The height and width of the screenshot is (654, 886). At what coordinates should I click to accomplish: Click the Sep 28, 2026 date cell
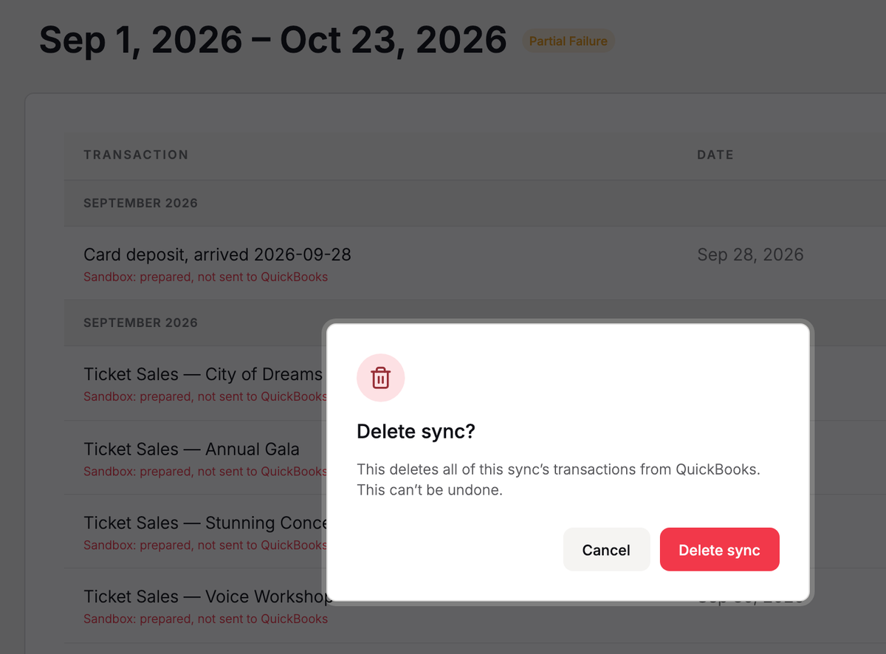(x=750, y=255)
